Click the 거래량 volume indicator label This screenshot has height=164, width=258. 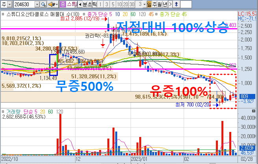[x=13, y=112]
